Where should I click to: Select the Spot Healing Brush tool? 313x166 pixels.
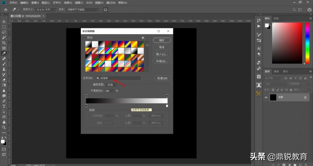[x=4, y=58]
